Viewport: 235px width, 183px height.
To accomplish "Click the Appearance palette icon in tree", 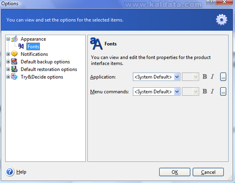I will (14, 39).
